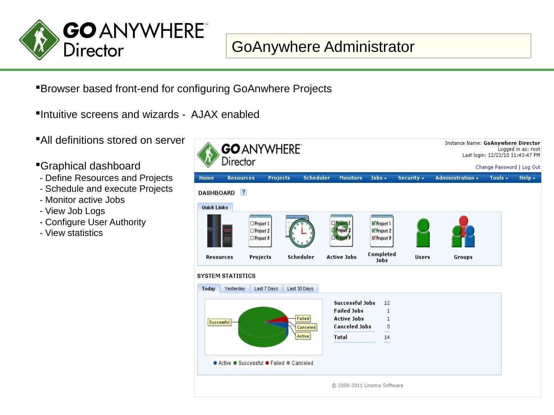Click the Canceled callout label beside the pie chart
Image resolution: width=554 pixels, height=415 pixels.
click(x=306, y=327)
